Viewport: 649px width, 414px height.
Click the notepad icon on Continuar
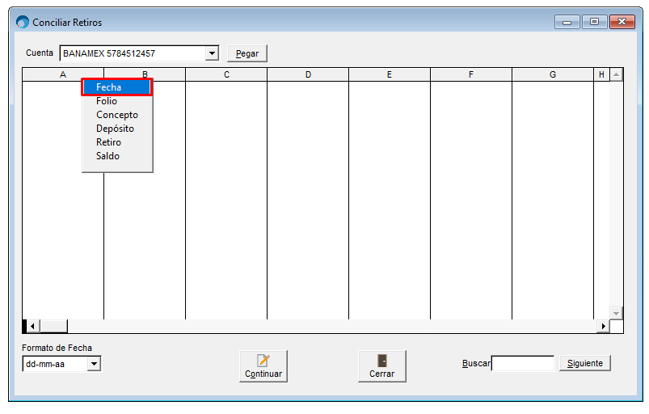(x=263, y=360)
